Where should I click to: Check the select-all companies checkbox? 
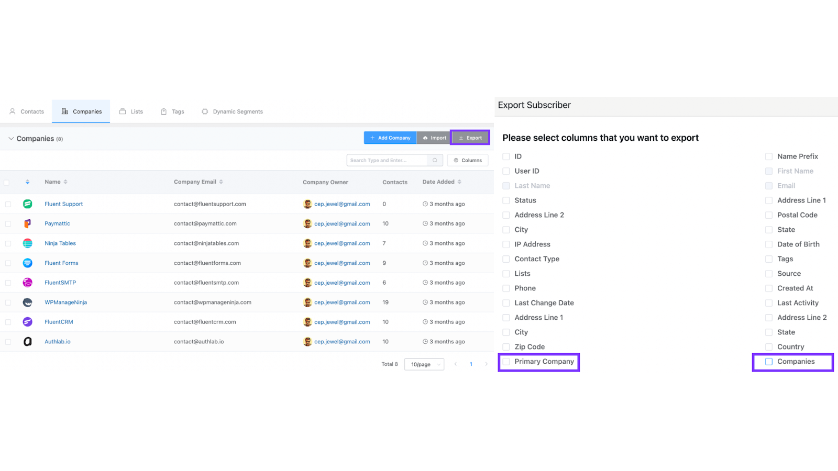[x=7, y=183]
